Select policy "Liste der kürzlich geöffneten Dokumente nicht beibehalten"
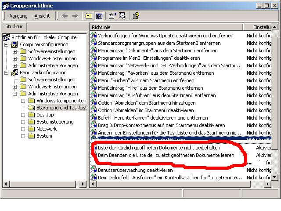The width and height of the screenshot is (281, 211). pyautogui.click(x=159, y=148)
